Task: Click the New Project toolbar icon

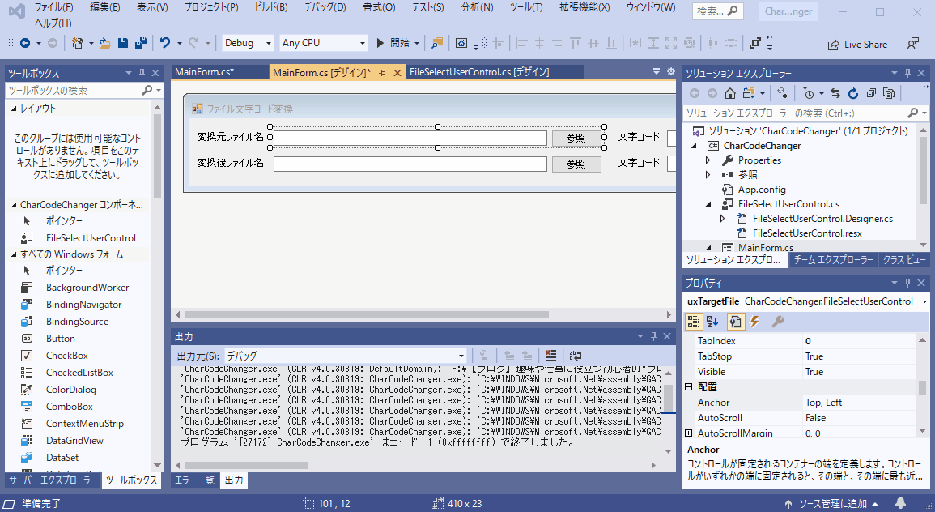Action: pyautogui.click(x=77, y=43)
